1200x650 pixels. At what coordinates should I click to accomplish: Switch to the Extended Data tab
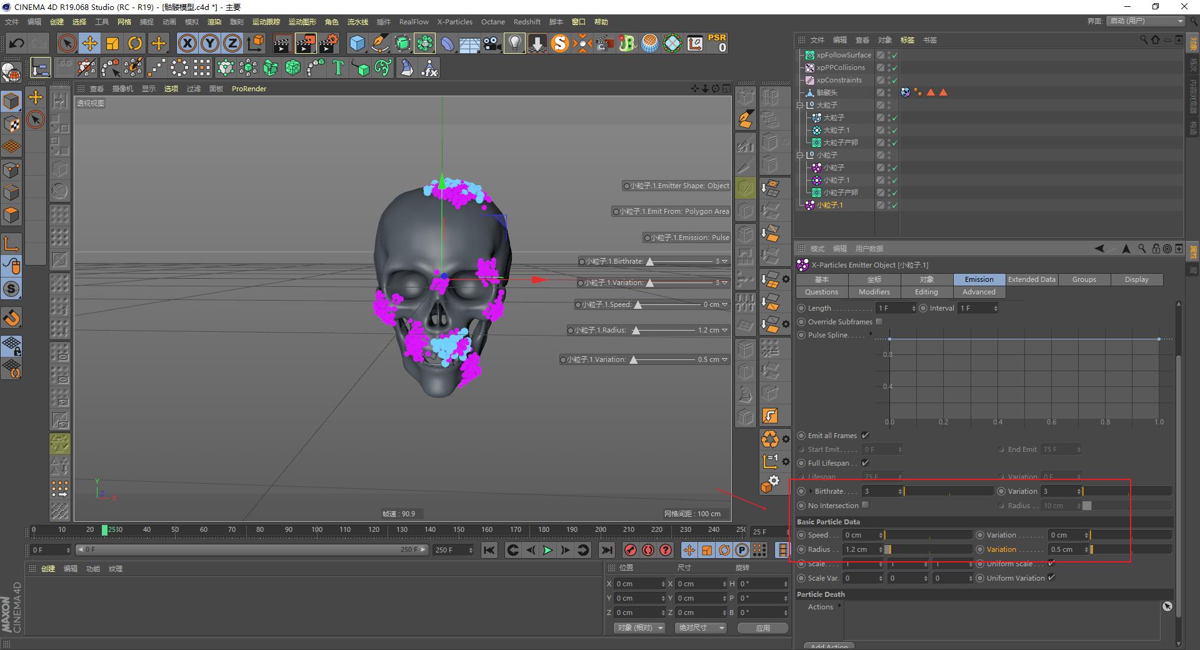[1031, 279]
